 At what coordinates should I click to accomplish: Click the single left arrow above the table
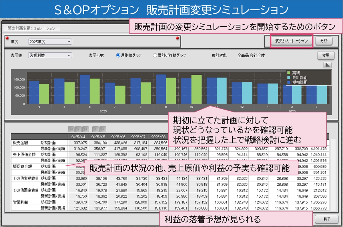tap(78, 129)
